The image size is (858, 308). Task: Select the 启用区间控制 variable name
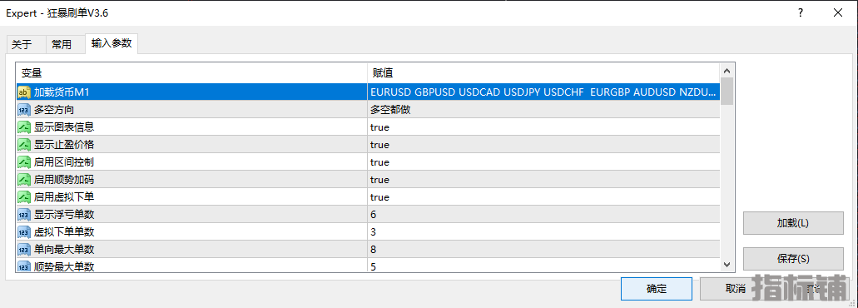tap(64, 162)
